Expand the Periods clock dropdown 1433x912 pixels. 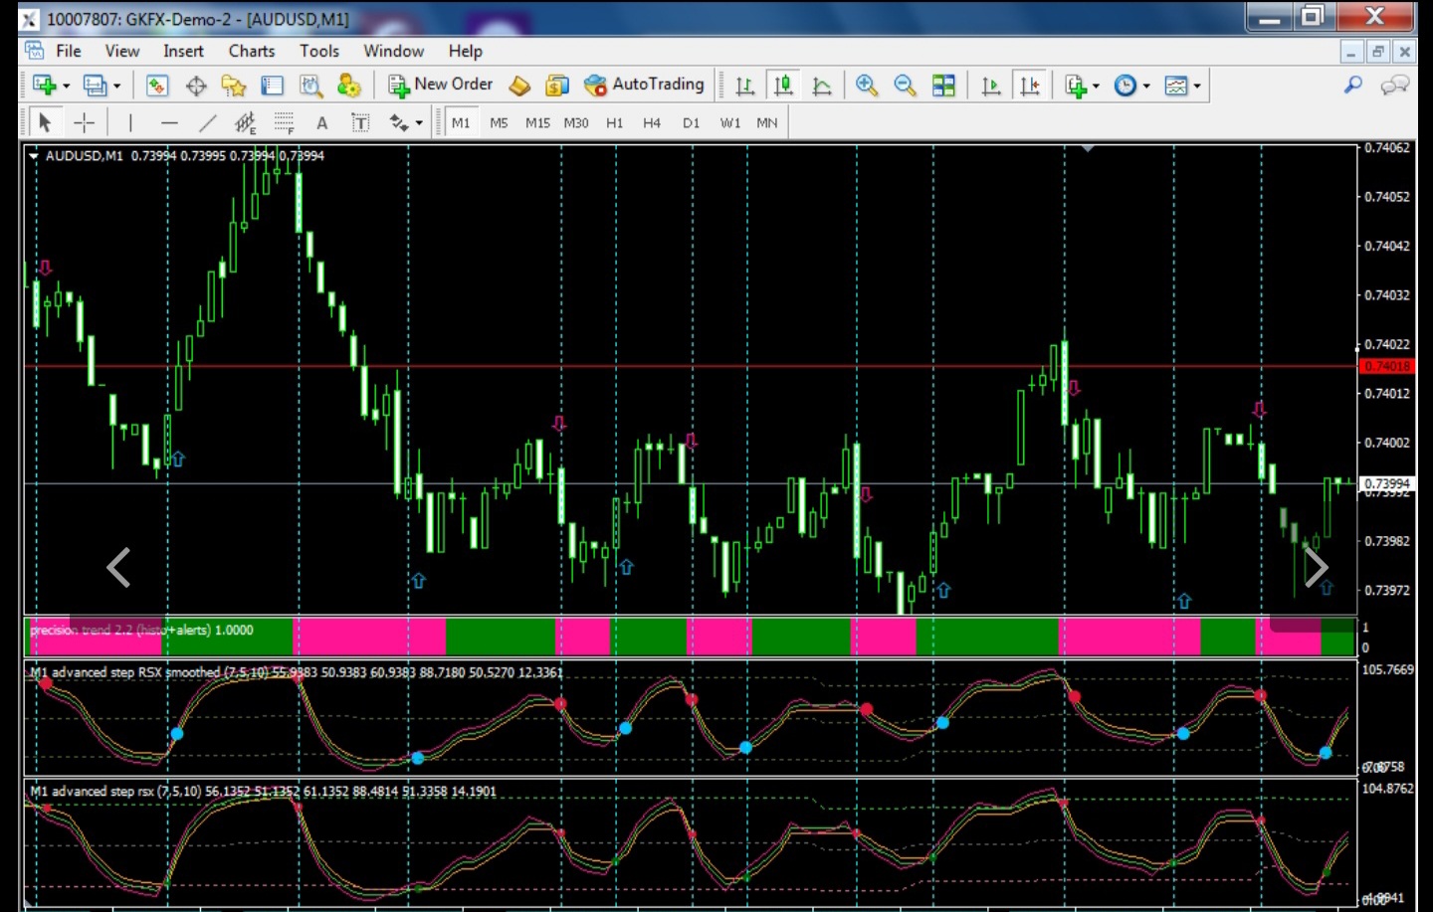point(1146,87)
